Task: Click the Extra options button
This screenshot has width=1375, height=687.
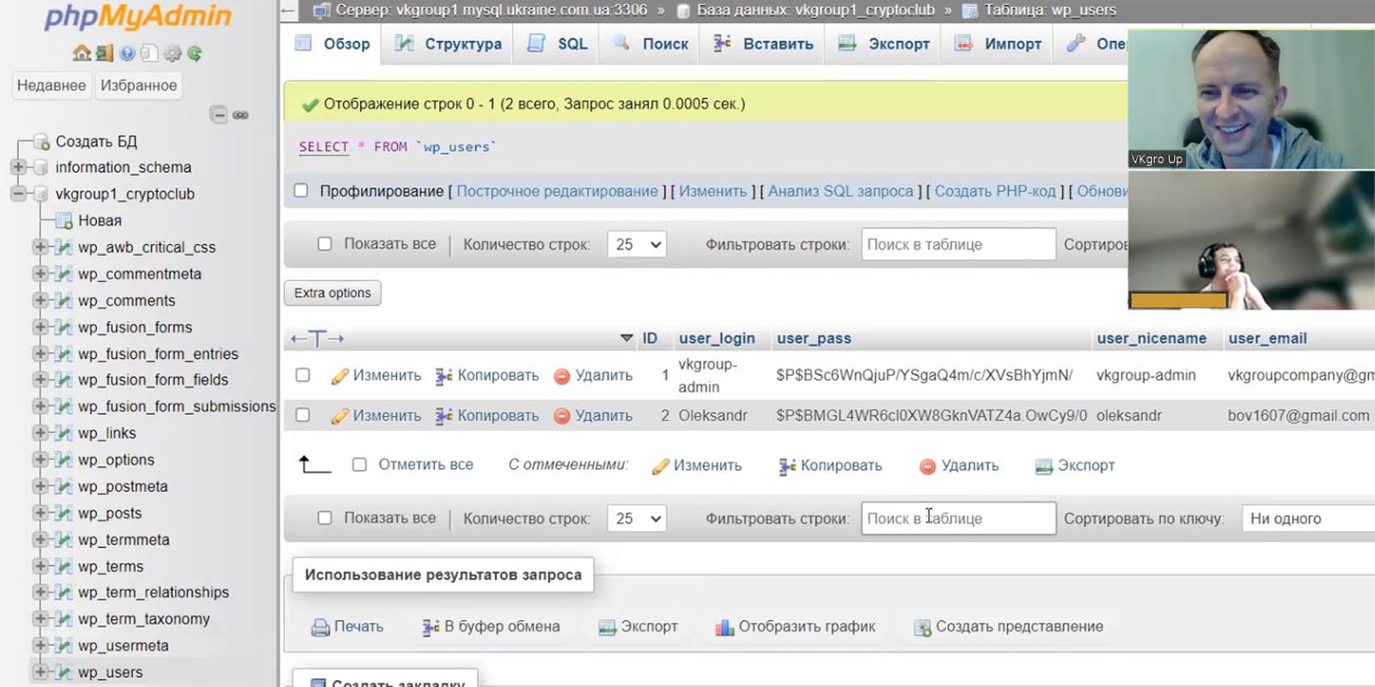Action: coord(333,293)
